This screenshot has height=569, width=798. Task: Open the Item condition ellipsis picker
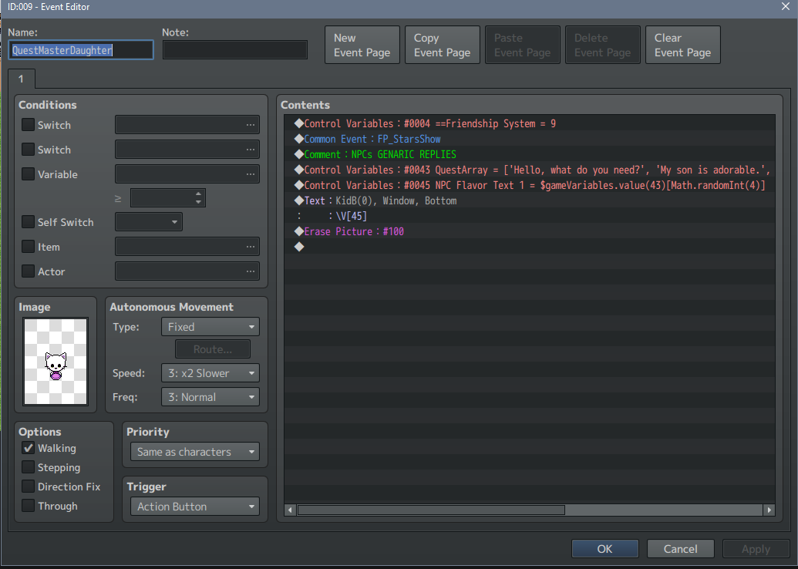pos(250,247)
